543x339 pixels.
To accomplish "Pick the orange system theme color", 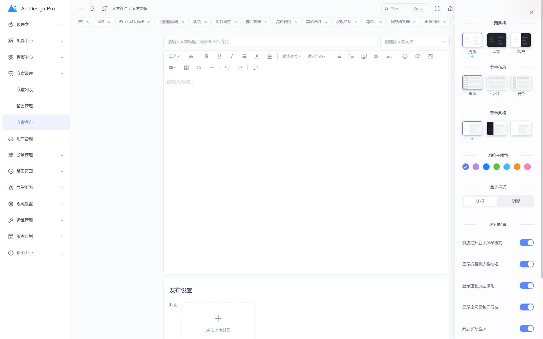I will pos(517,167).
